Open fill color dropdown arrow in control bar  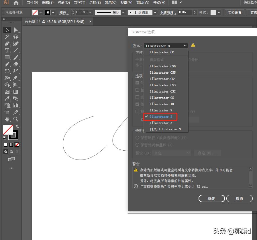40,12
